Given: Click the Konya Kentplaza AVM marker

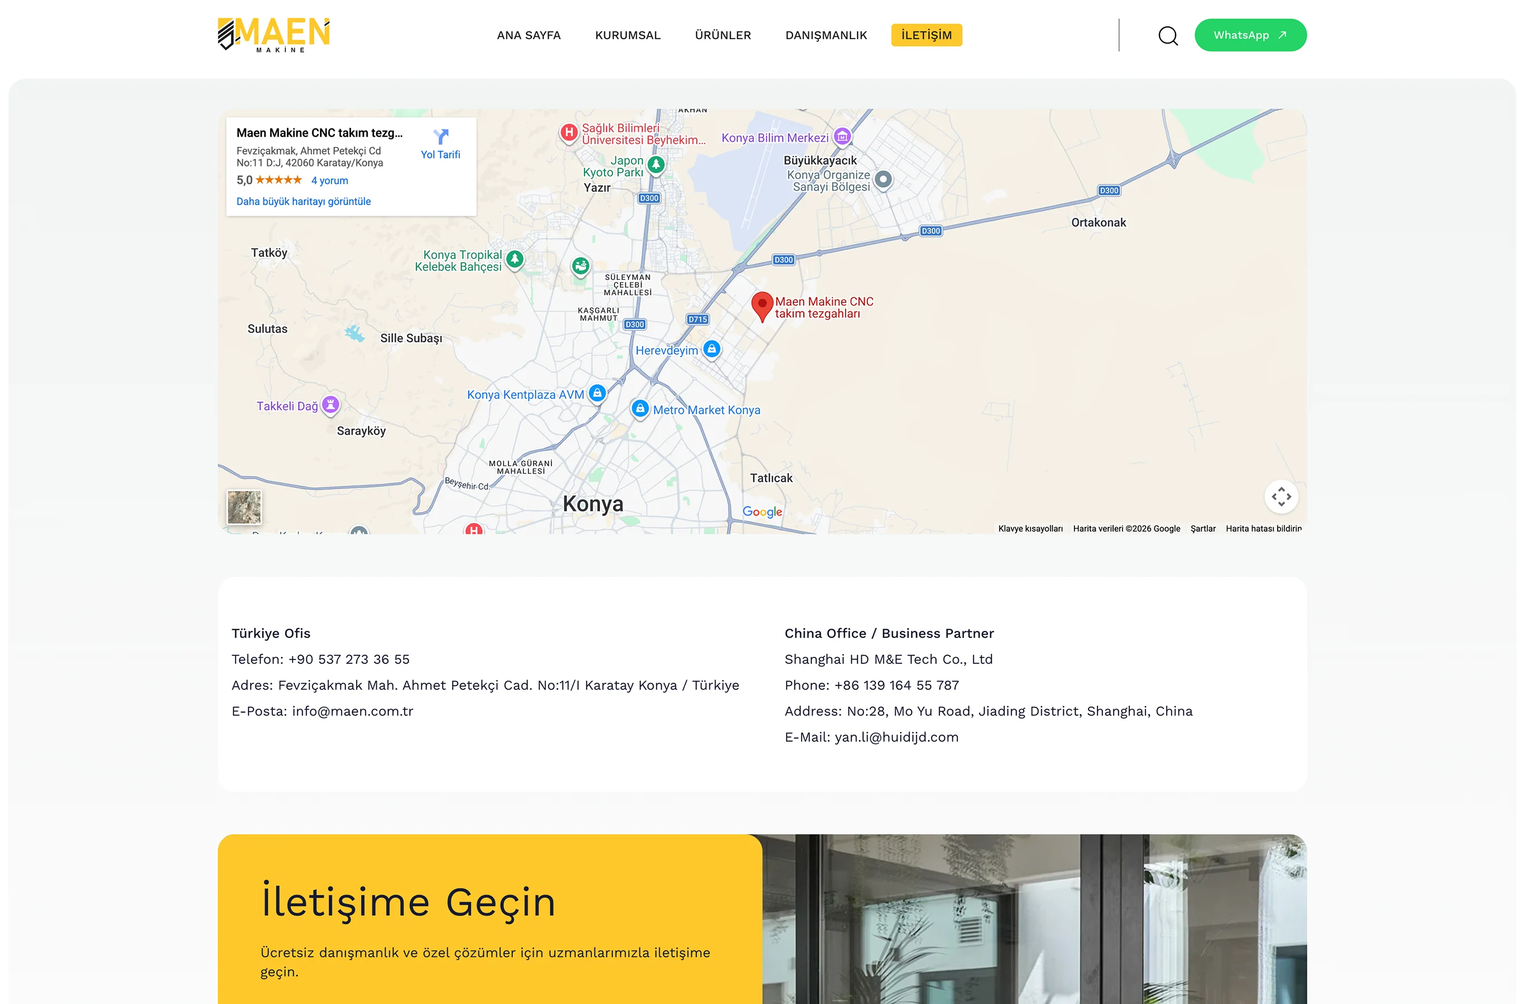Looking at the screenshot, I should (x=597, y=393).
